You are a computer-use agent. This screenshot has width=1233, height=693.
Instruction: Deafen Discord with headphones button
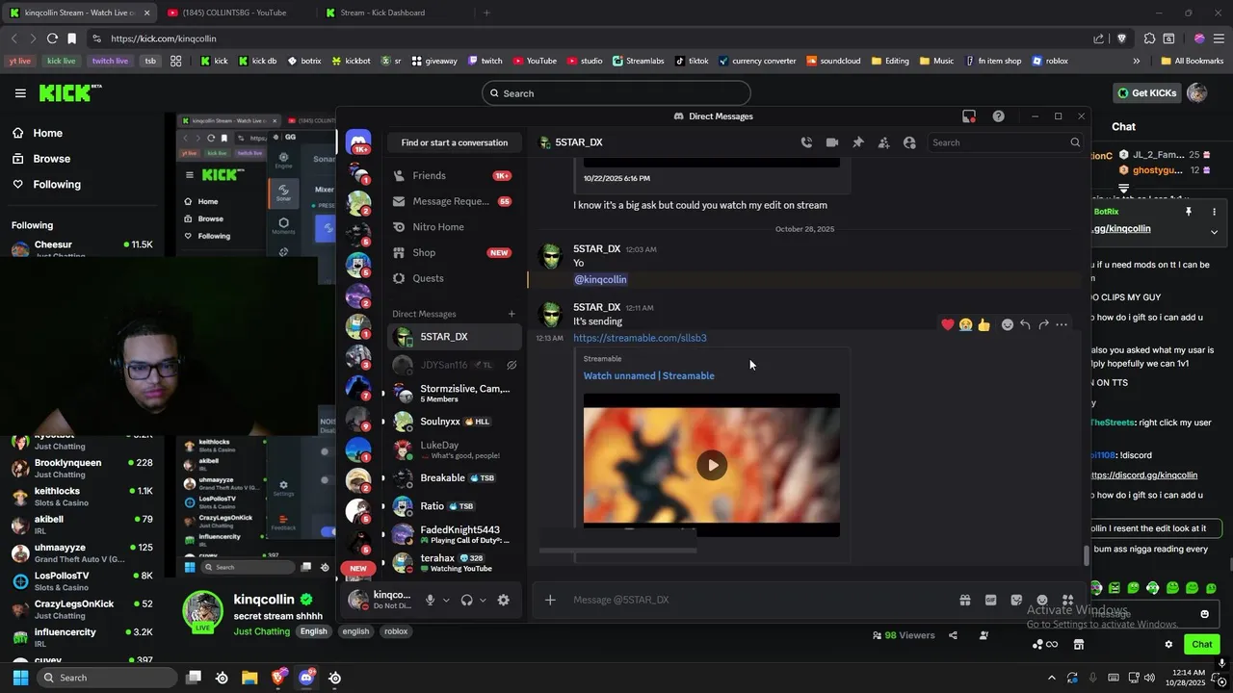(x=466, y=600)
